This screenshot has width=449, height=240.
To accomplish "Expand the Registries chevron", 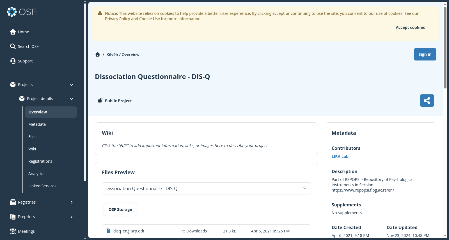I will [x=72, y=202].
